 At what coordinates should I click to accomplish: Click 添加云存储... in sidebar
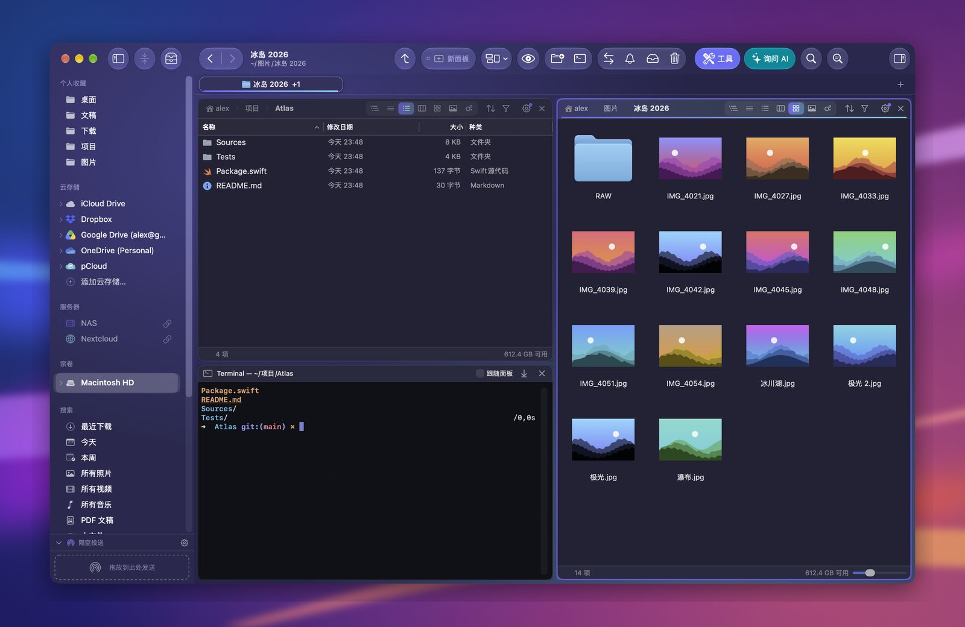pos(103,282)
